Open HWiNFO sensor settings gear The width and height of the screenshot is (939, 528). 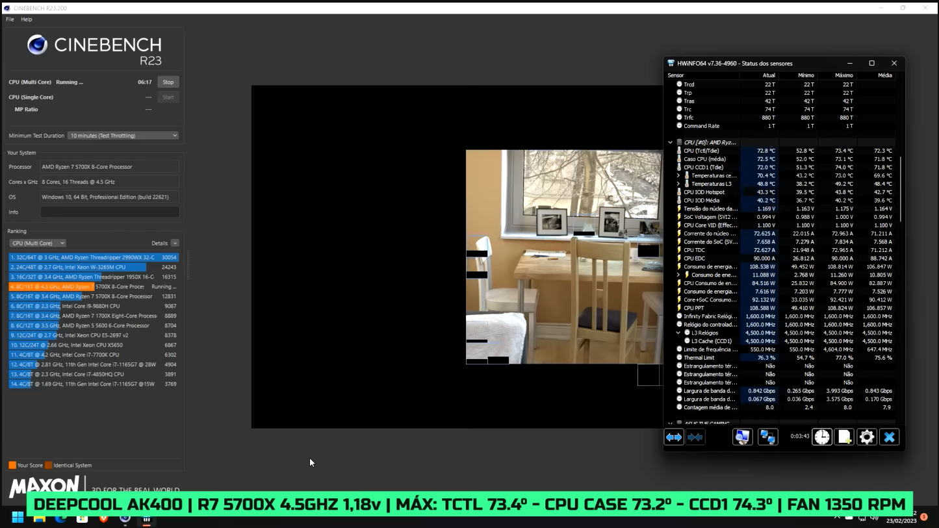(866, 437)
